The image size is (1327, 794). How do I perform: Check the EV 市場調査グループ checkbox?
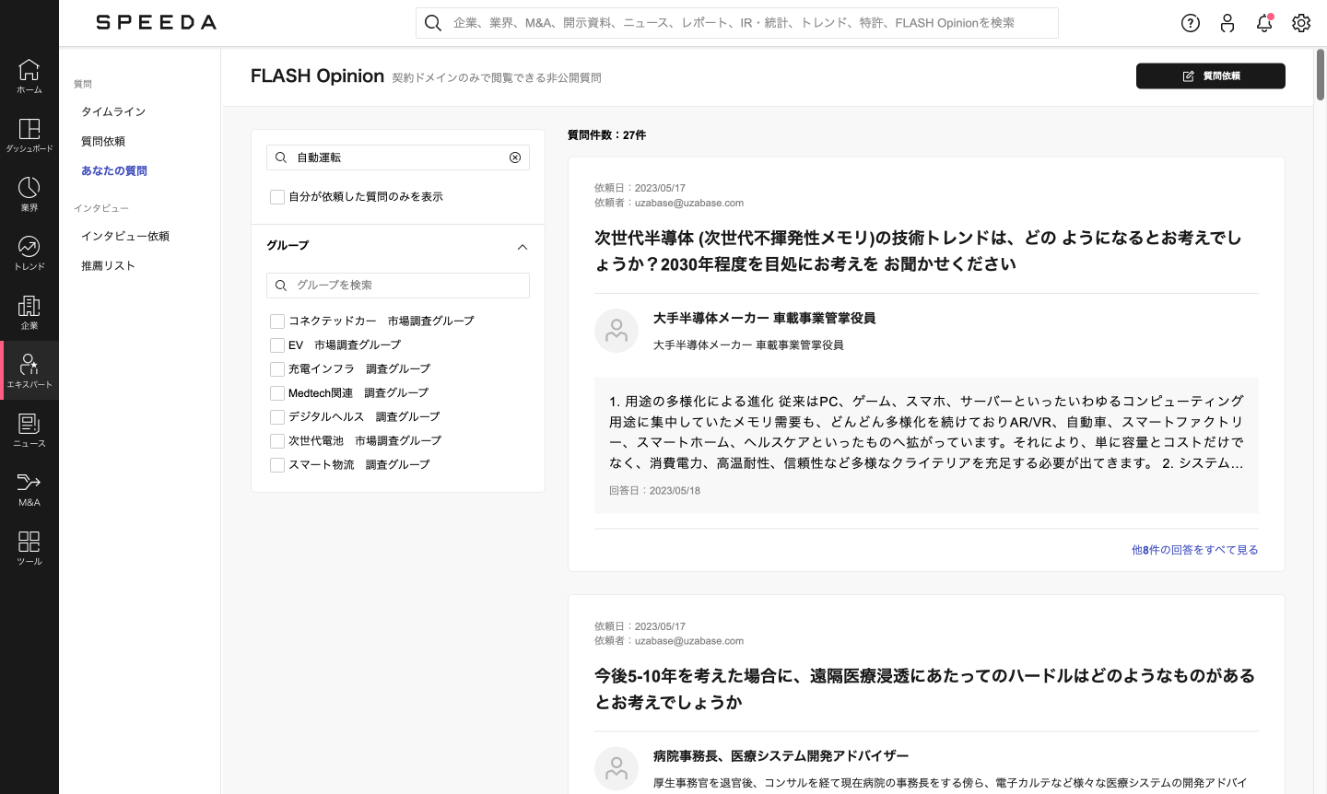277,345
